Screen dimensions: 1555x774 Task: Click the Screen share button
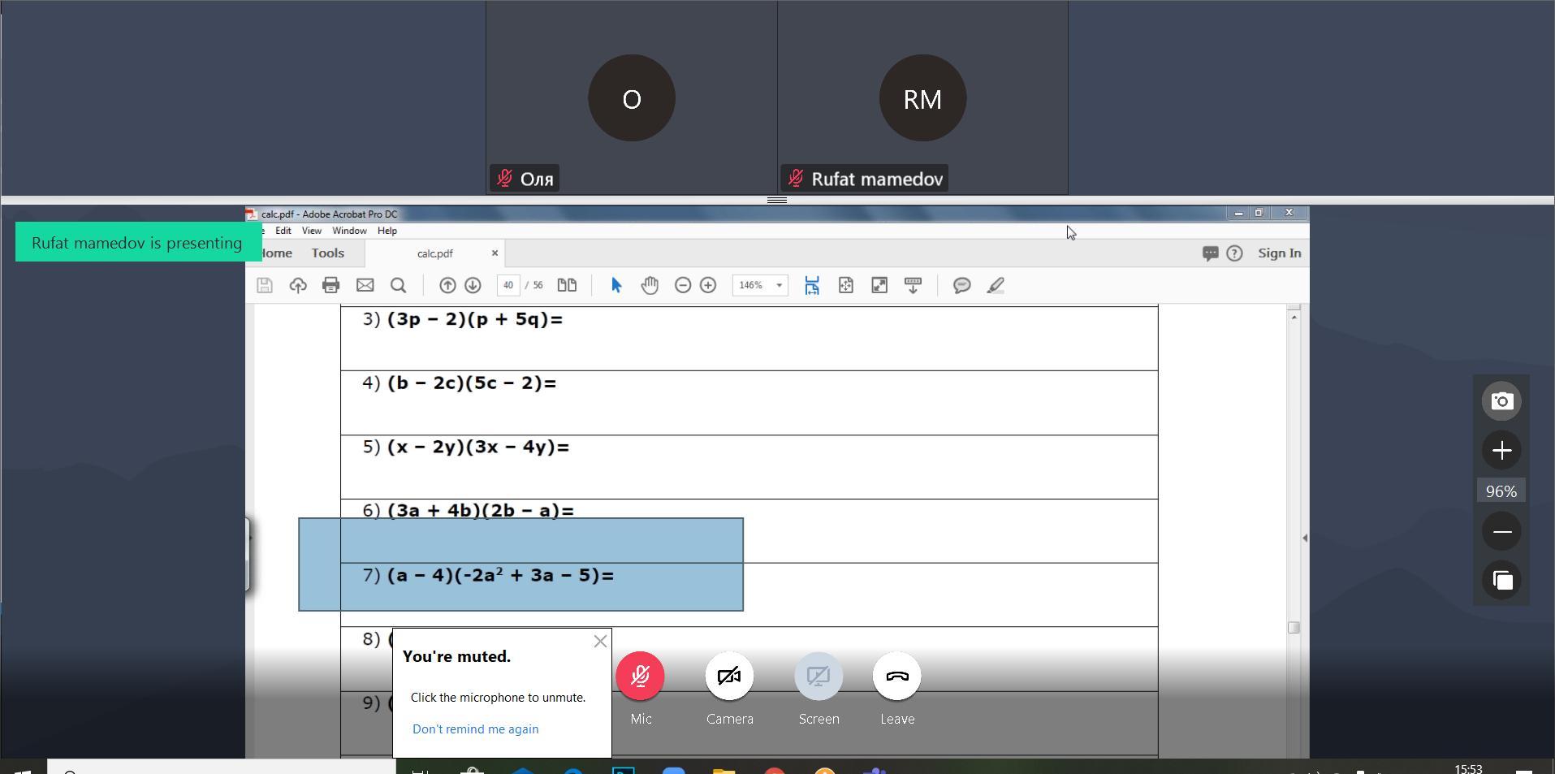pyautogui.click(x=819, y=677)
